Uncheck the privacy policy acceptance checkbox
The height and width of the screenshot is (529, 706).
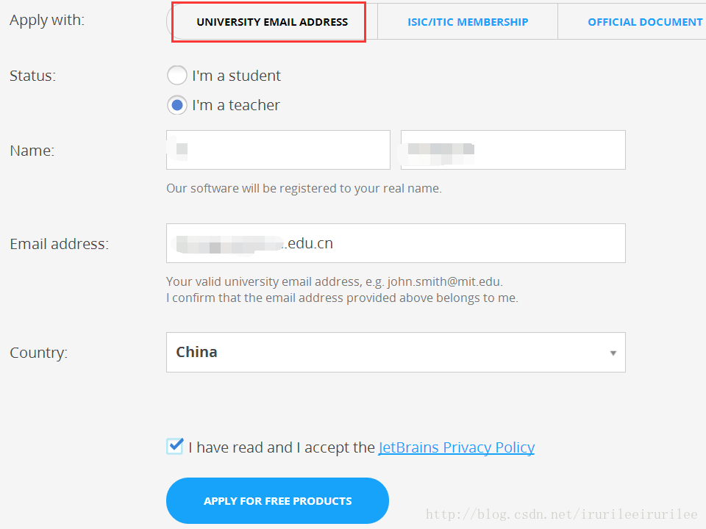click(174, 446)
